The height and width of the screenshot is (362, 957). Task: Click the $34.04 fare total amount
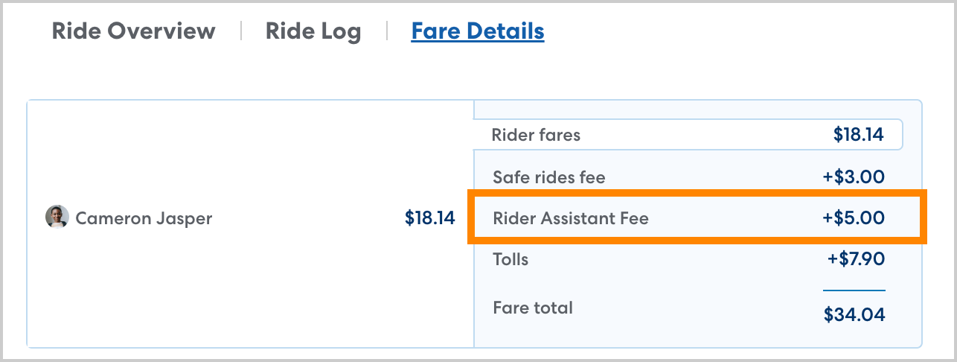[x=854, y=314]
